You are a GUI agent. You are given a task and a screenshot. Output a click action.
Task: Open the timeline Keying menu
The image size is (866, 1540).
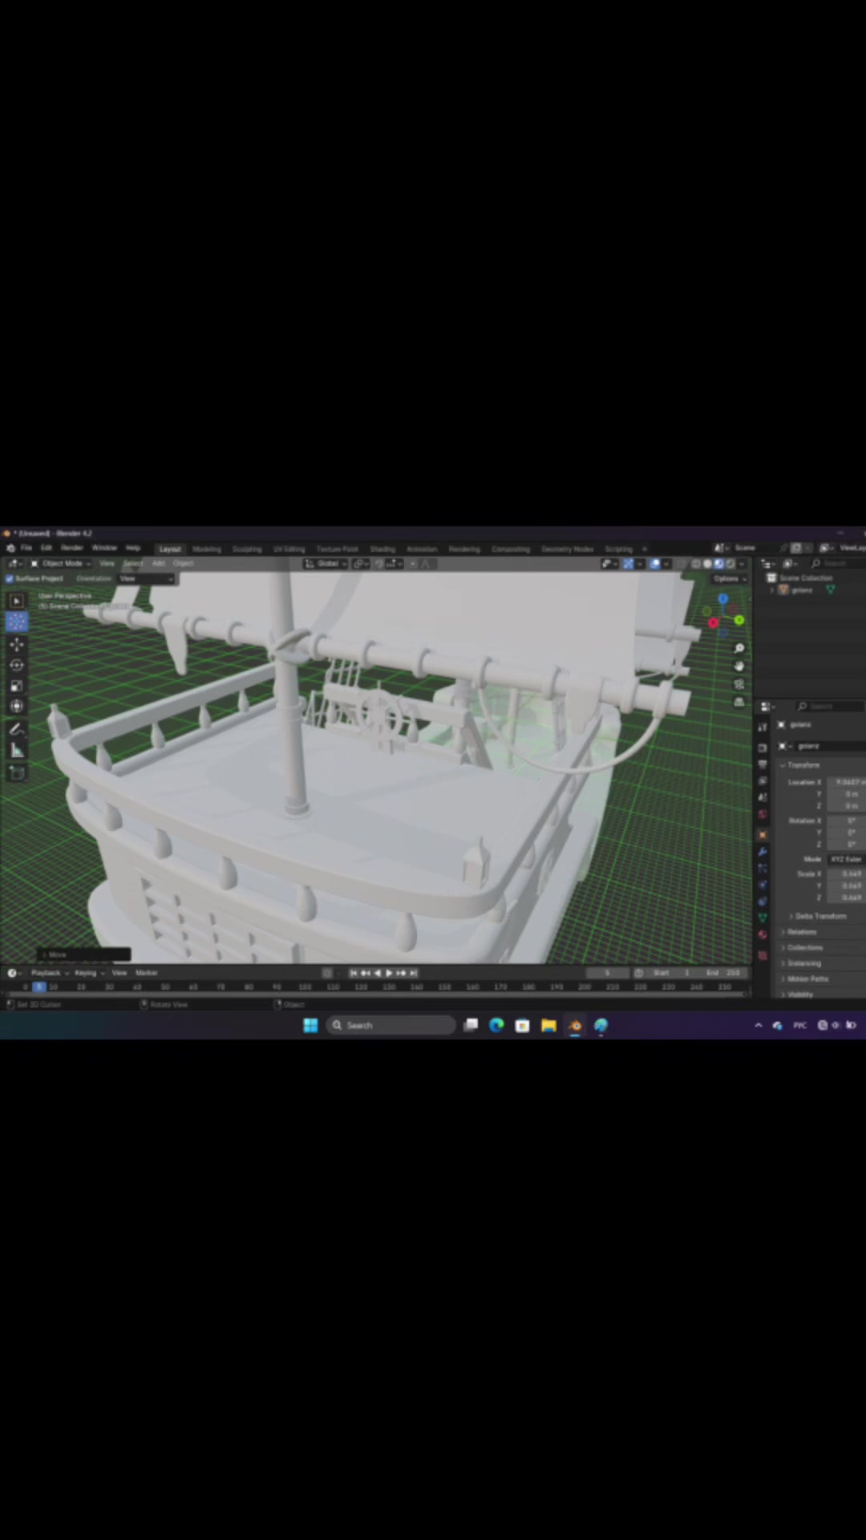coord(88,973)
